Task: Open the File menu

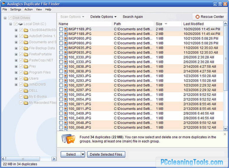Action: coord(5,9)
